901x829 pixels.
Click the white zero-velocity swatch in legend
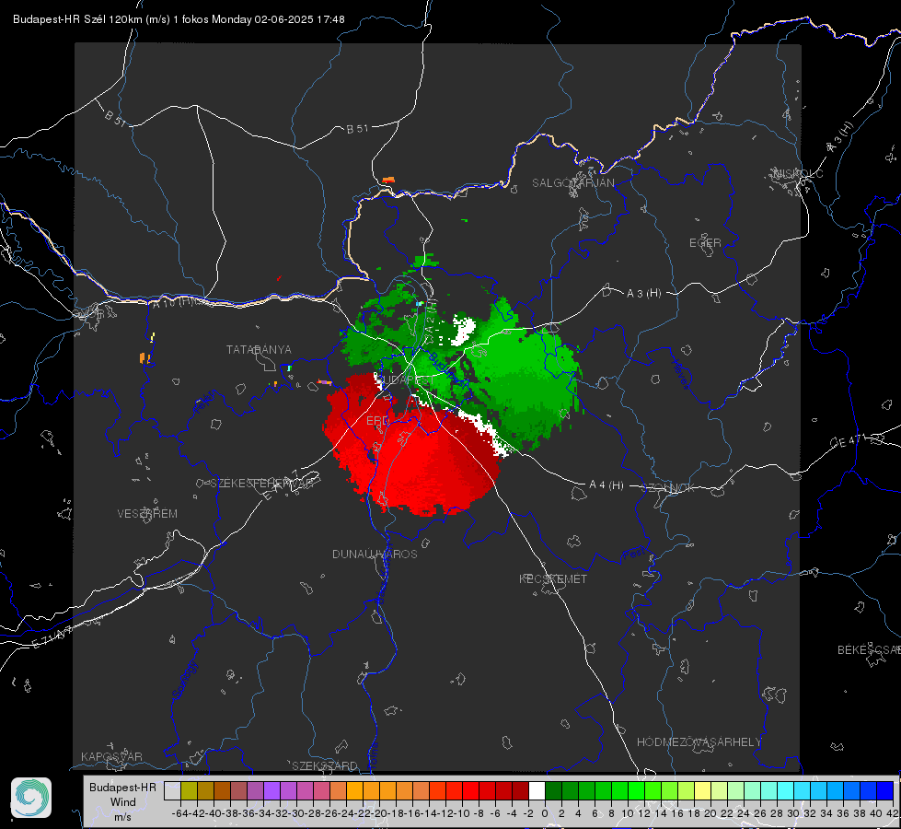pos(537,791)
